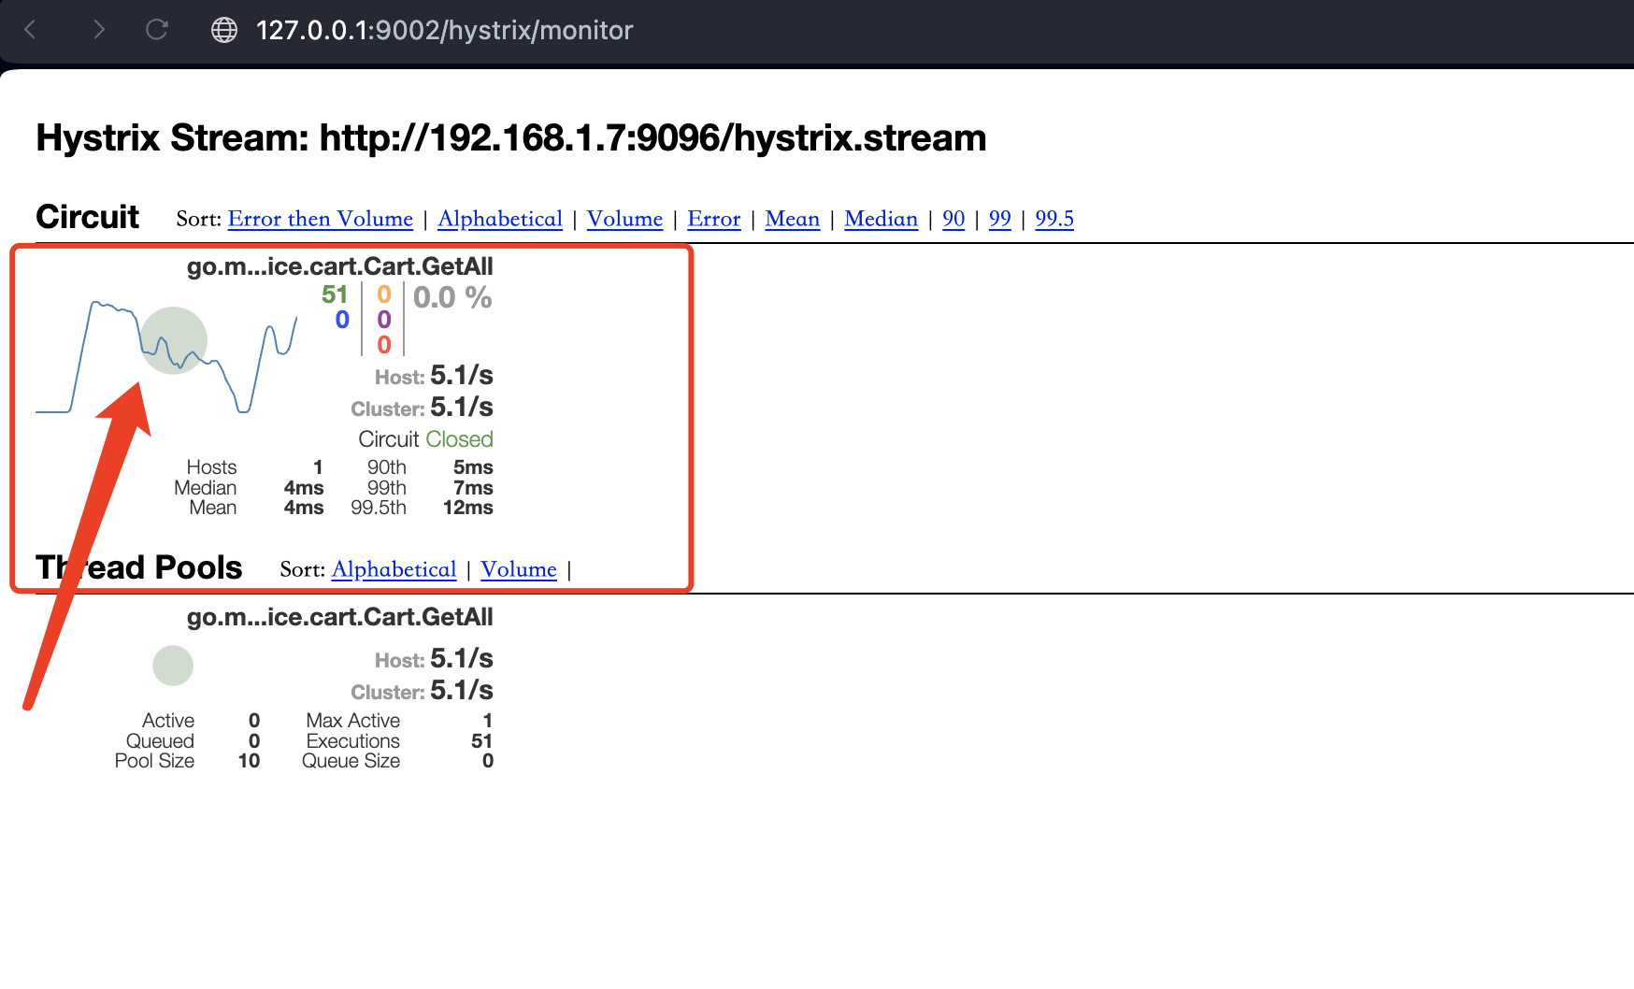
Task: Reload the page with refresh icon
Action: 157,30
